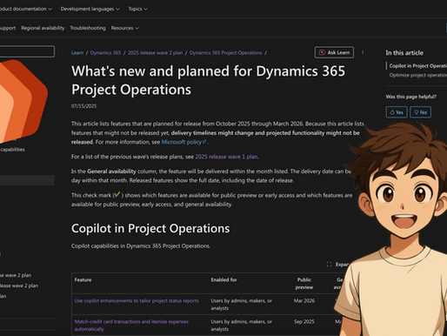
Task: Open the Resources dropdown
Action: pyautogui.click(x=124, y=28)
